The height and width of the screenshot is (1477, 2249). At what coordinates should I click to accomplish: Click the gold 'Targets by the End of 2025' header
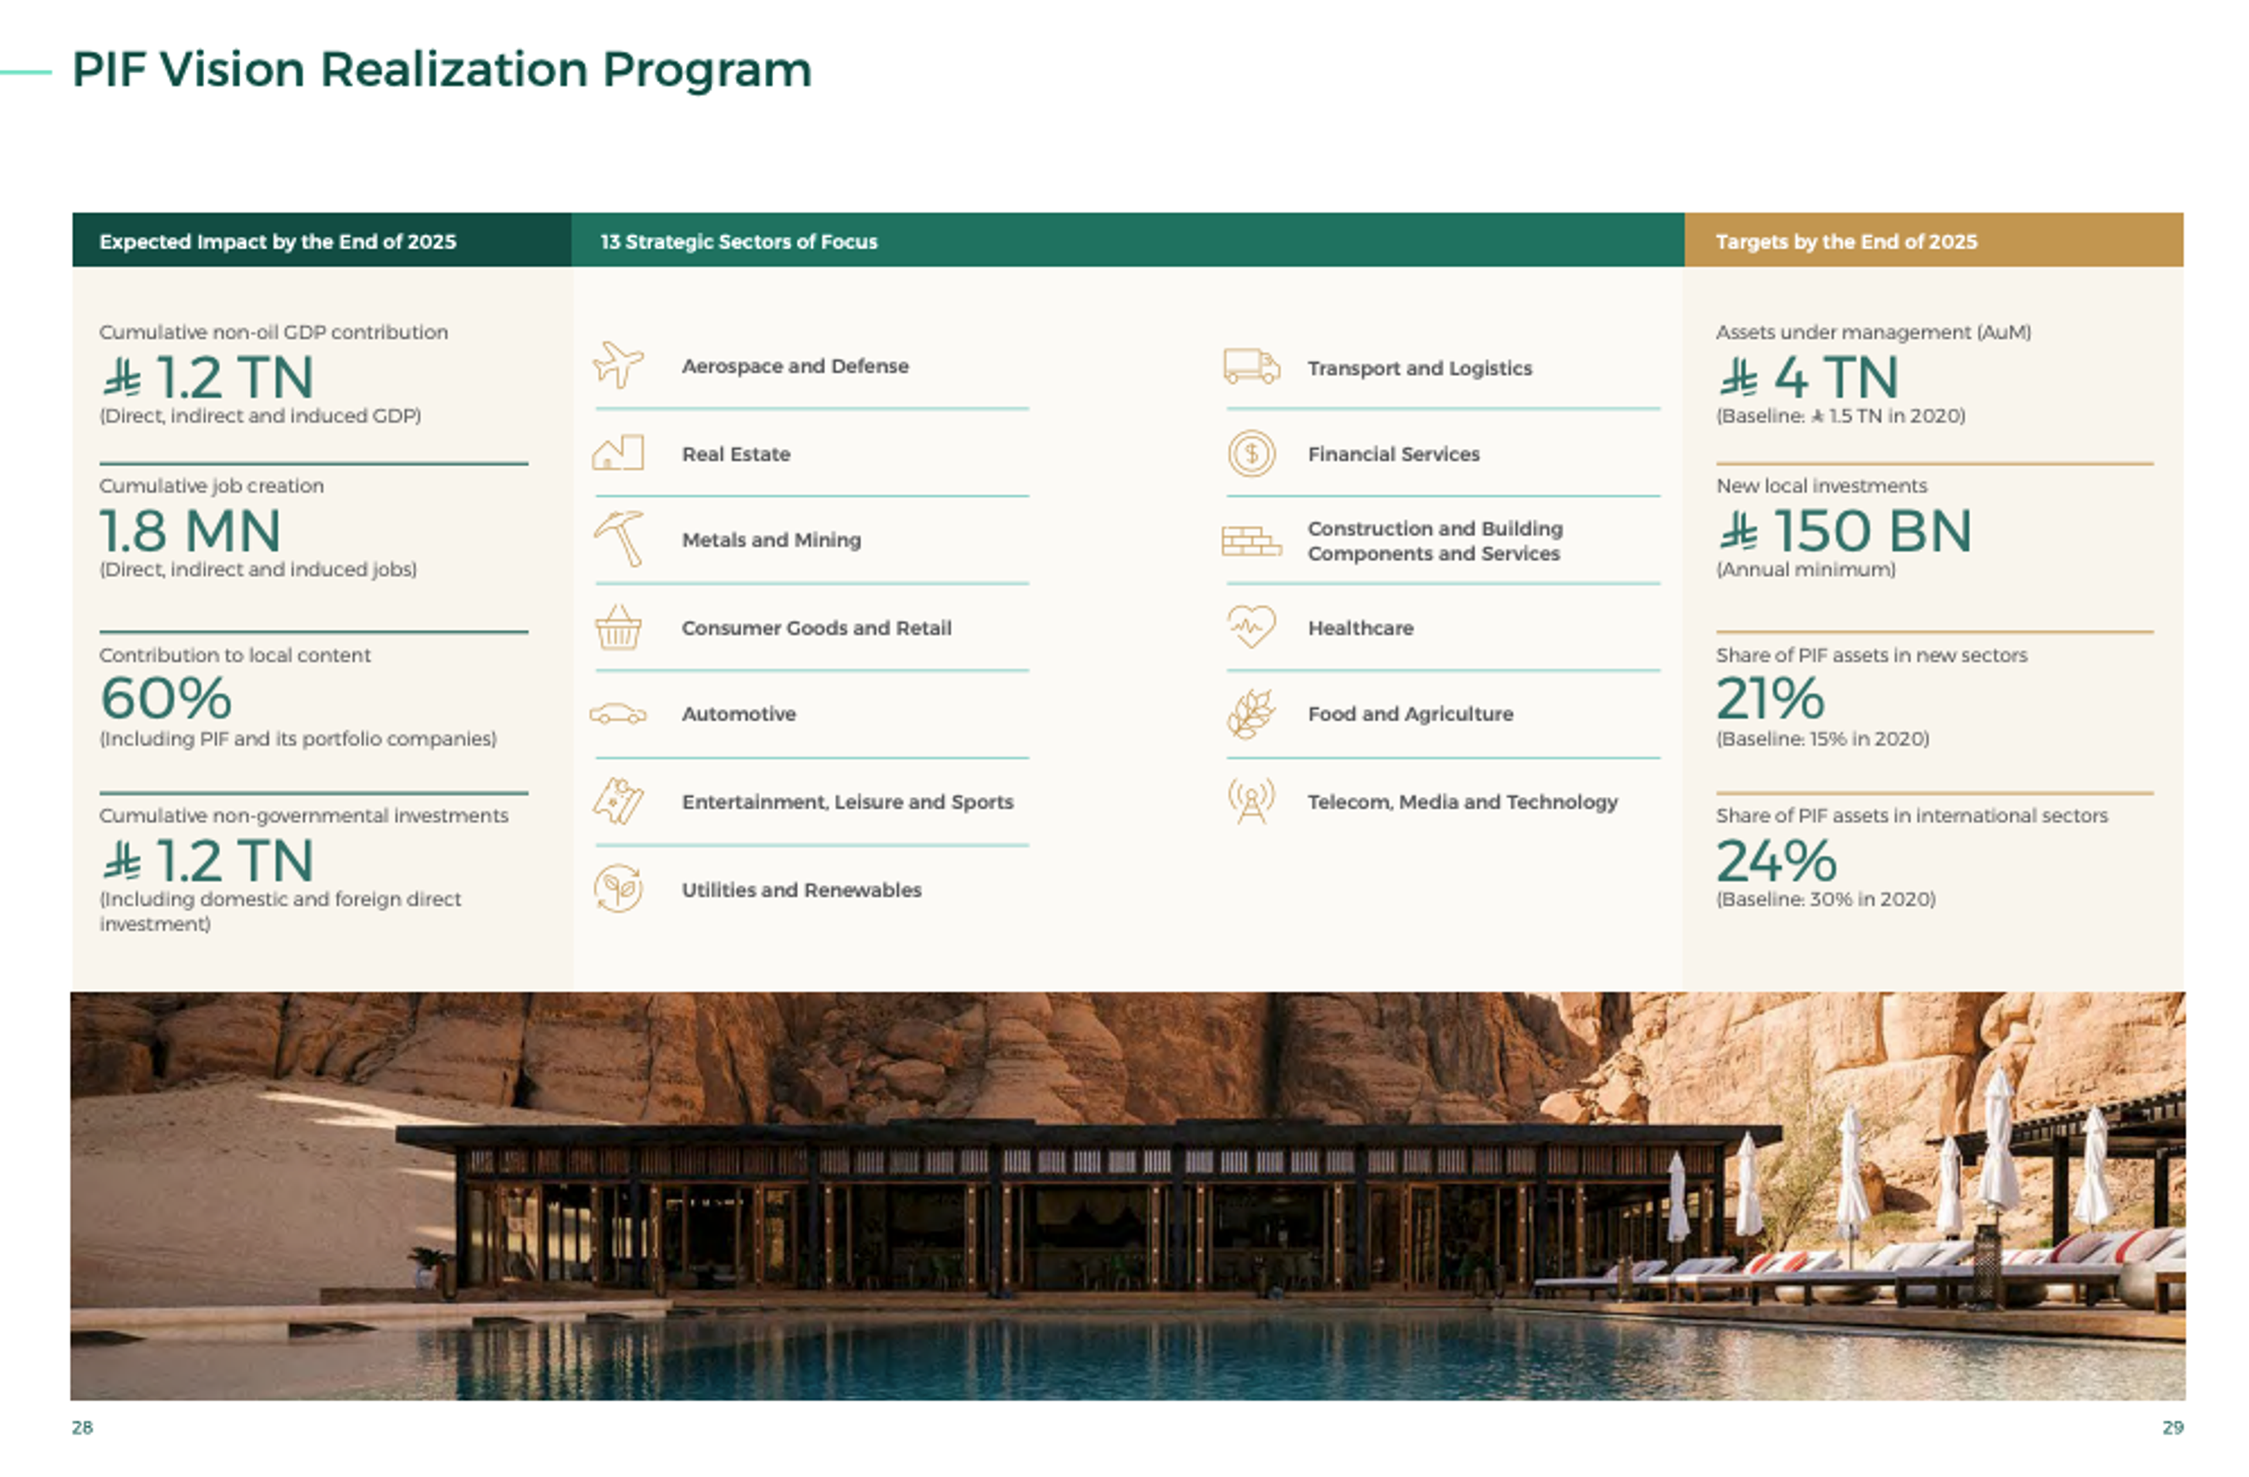[1845, 241]
